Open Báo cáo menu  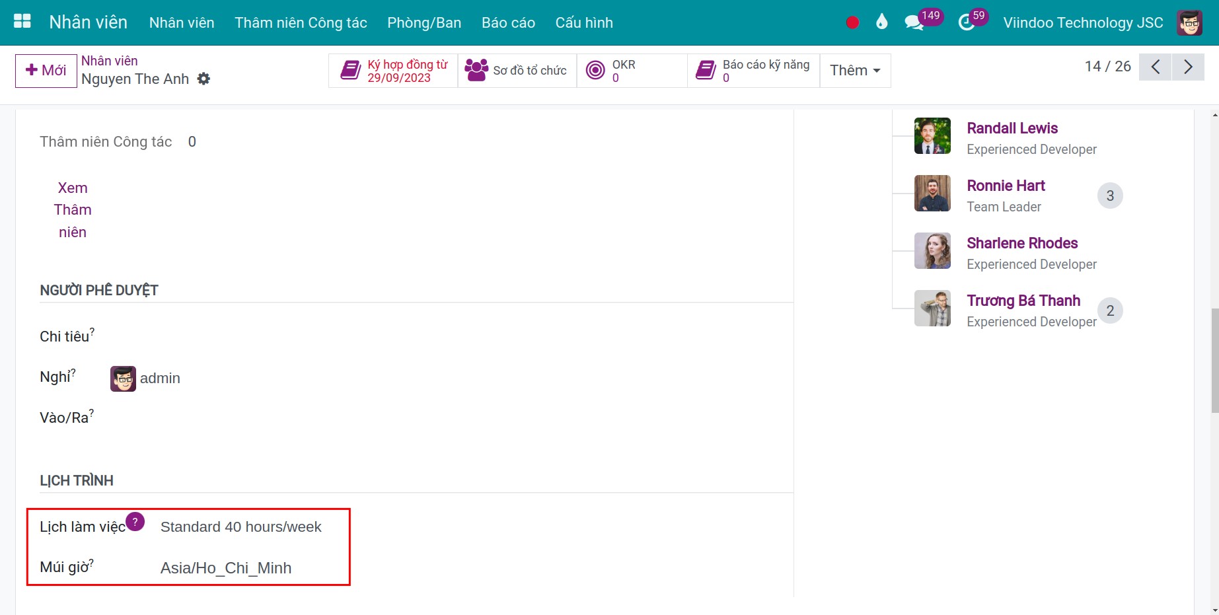pyautogui.click(x=508, y=22)
